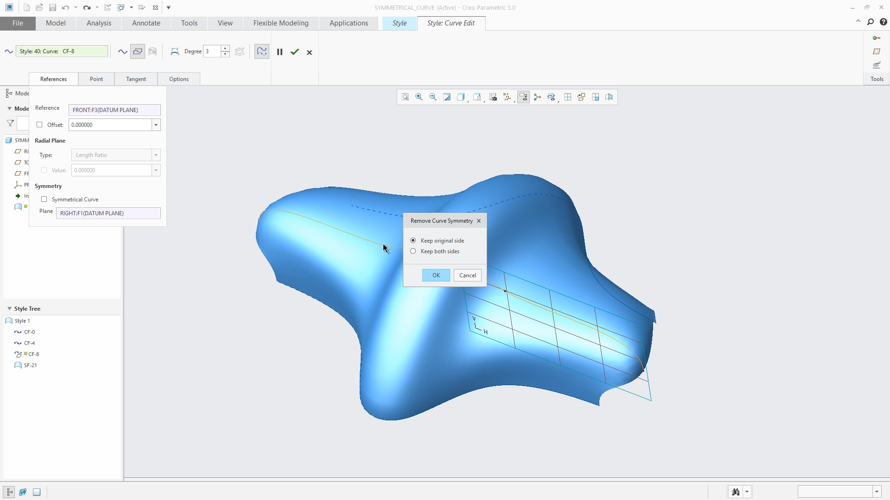Click the FRONT:F3 Reference field

[114, 110]
